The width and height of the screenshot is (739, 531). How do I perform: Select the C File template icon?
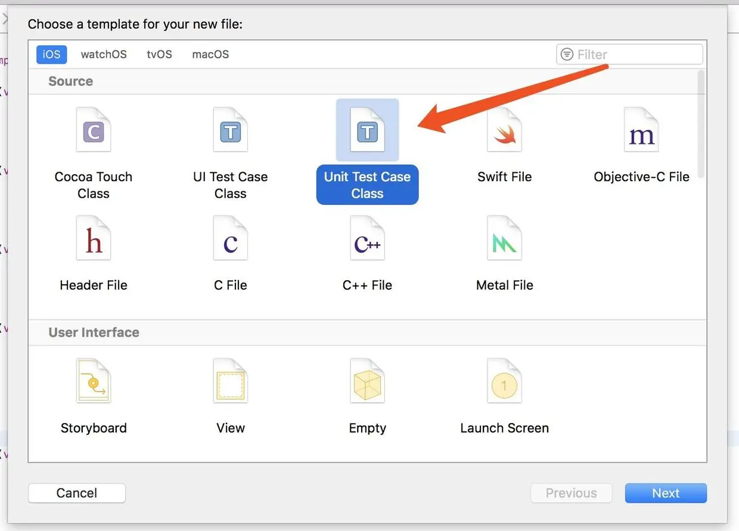pyautogui.click(x=231, y=238)
